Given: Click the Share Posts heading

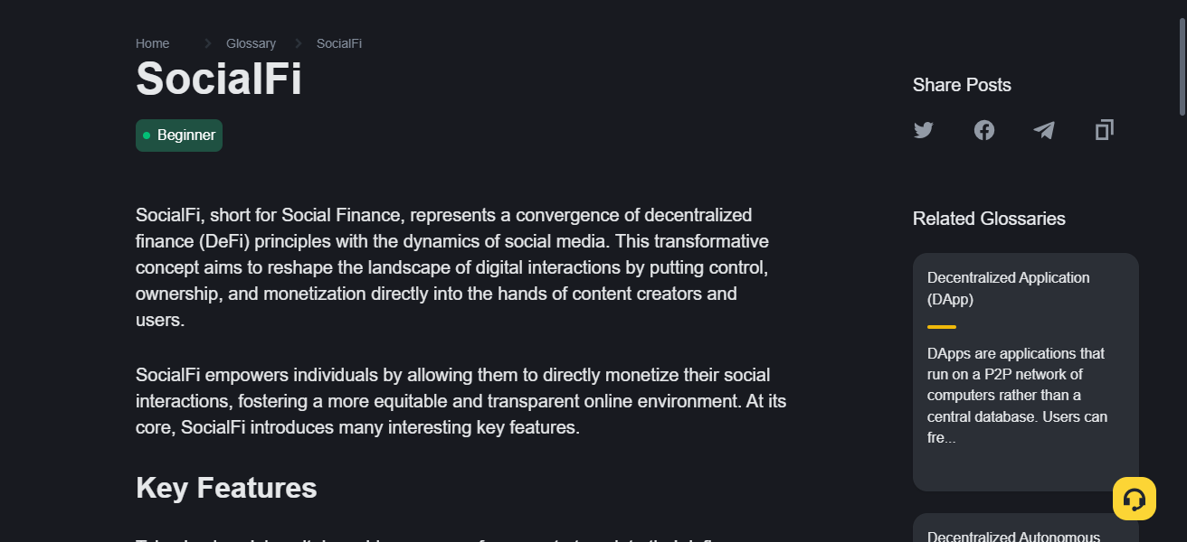Looking at the screenshot, I should coord(962,84).
